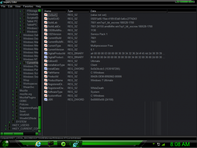
Task: Open Internet Explorer from the taskbar
Action: (38, 144)
